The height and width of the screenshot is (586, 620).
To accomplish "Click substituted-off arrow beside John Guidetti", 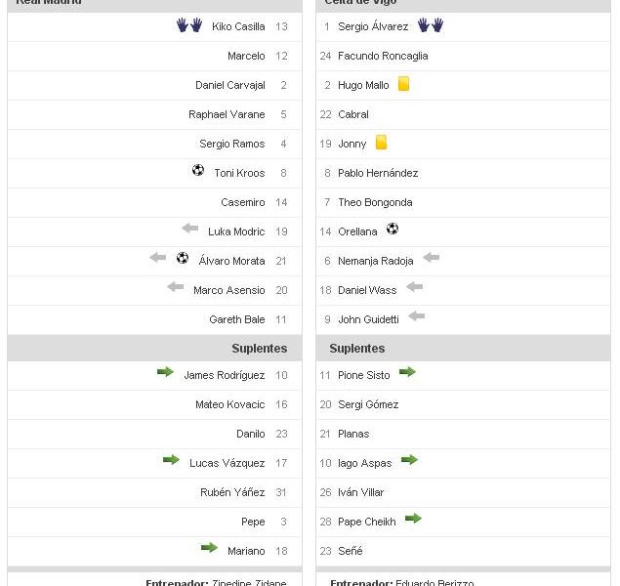I will [417, 316].
